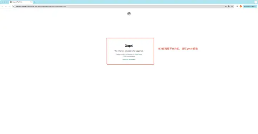Reload the current page
Screen dimensions: 258x134
[9, 6]
